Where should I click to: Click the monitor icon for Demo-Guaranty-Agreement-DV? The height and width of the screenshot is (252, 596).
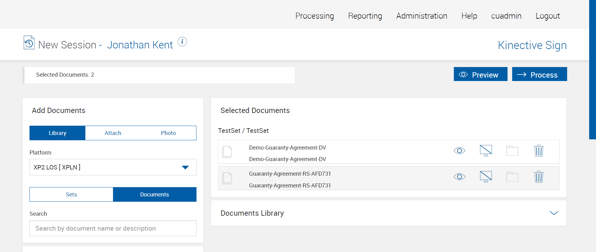(486, 151)
